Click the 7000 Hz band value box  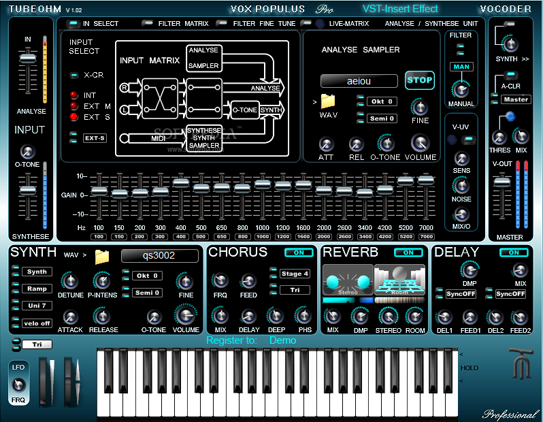click(x=426, y=237)
